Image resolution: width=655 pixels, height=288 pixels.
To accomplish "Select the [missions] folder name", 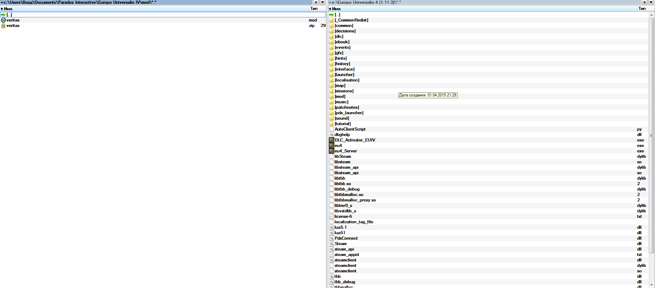I will 344,91.
